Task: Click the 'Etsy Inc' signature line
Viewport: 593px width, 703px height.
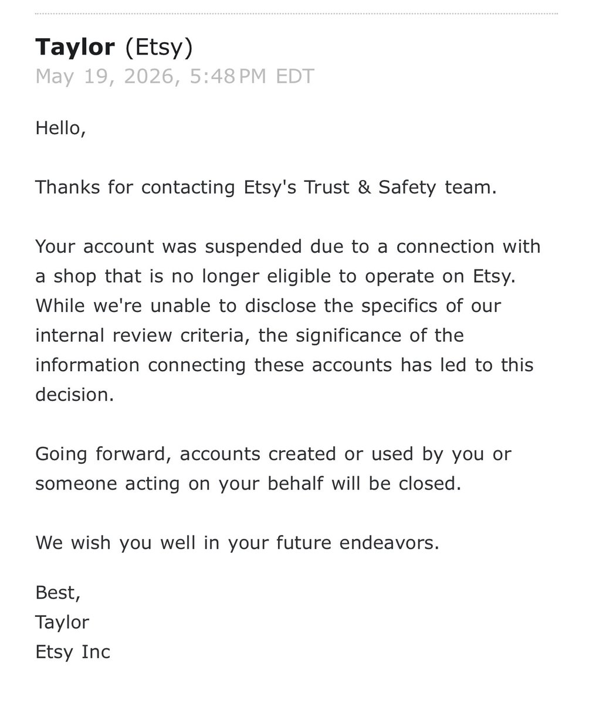Action: (73, 653)
